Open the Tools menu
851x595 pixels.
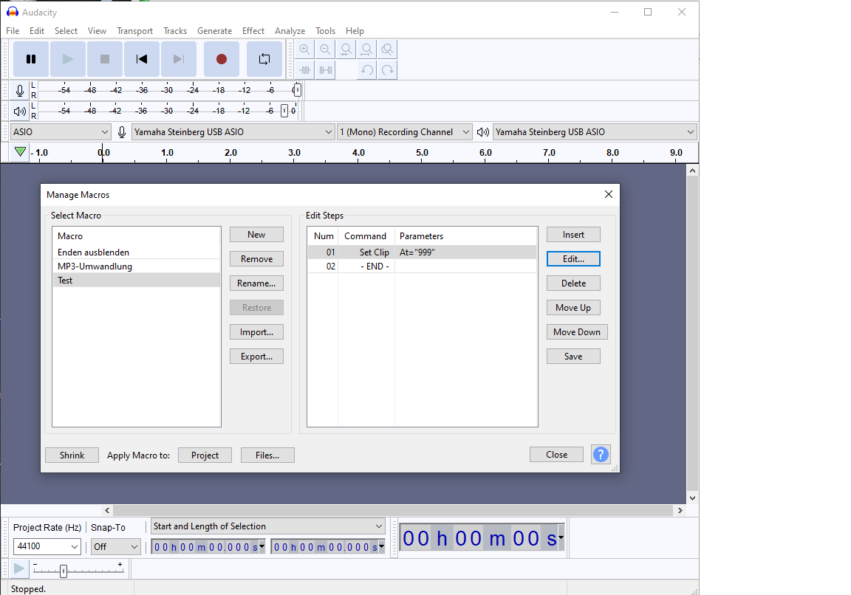325,31
